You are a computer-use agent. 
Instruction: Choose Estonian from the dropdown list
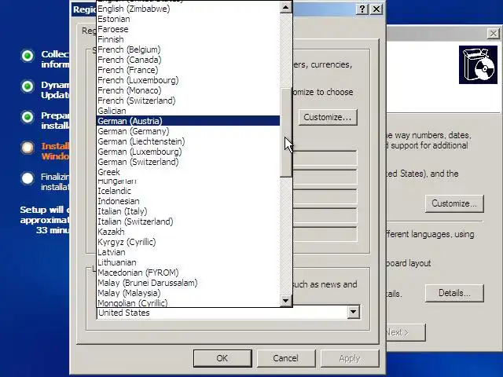[x=189, y=19]
